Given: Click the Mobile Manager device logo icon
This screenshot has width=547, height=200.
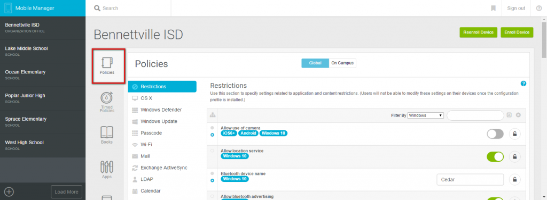Looking at the screenshot, I should point(8,8).
